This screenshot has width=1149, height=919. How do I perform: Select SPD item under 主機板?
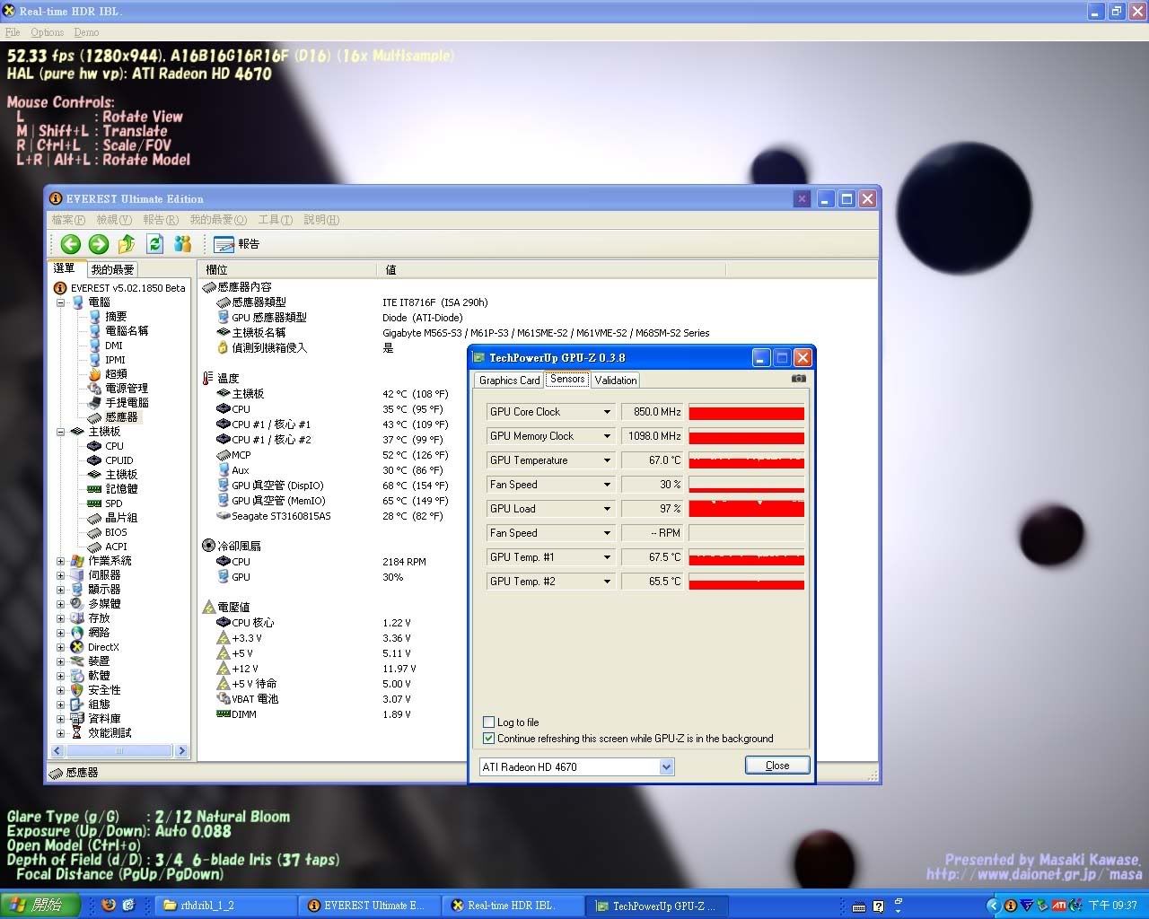pos(113,503)
